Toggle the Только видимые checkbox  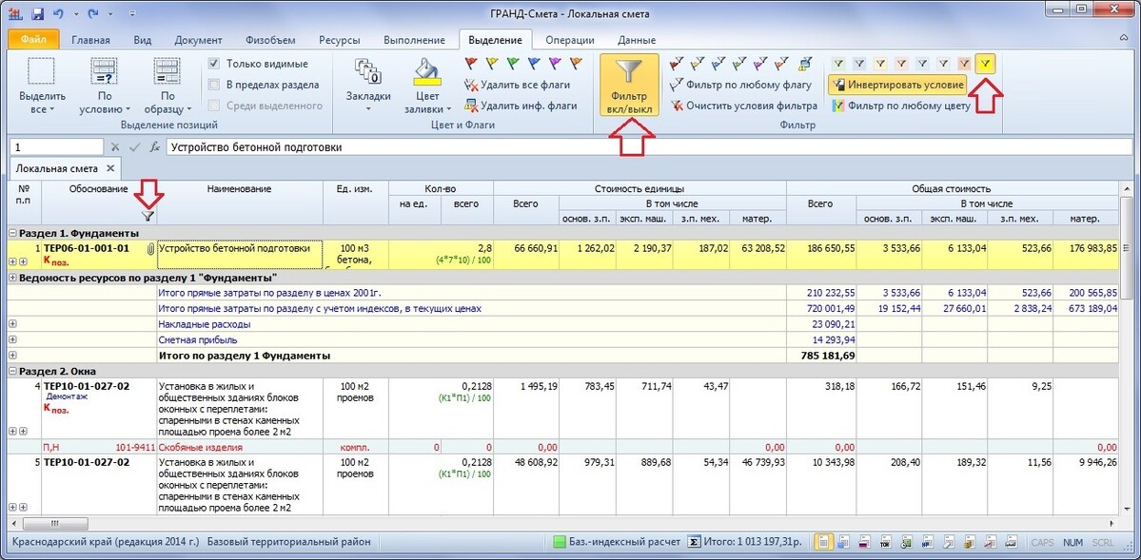tap(214, 64)
